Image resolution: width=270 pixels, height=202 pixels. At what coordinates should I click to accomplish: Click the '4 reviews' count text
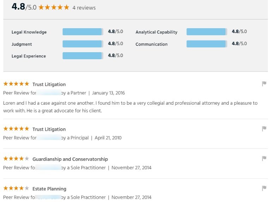(x=84, y=8)
